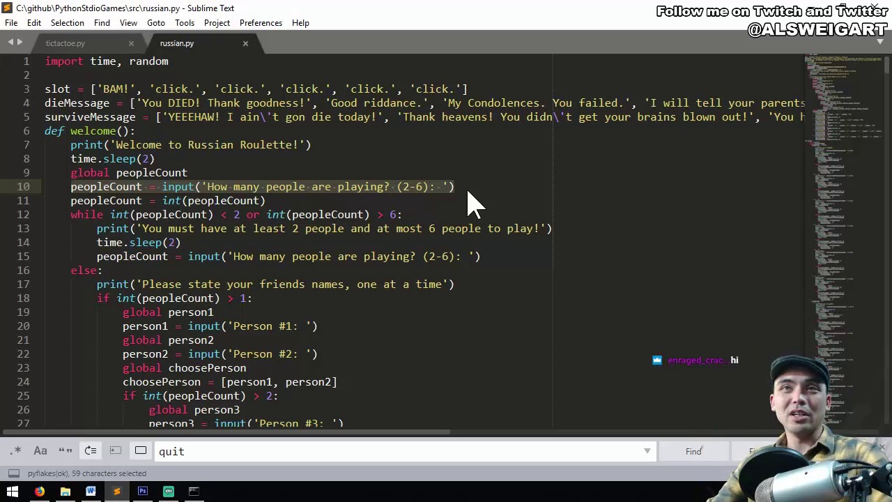Open command prompt from the taskbar
892x502 pixels.
pyautogui.click(x=194, y=492)
